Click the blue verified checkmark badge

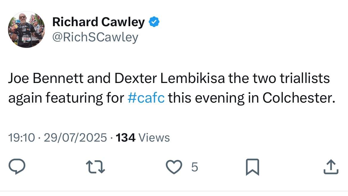(154, 22)
